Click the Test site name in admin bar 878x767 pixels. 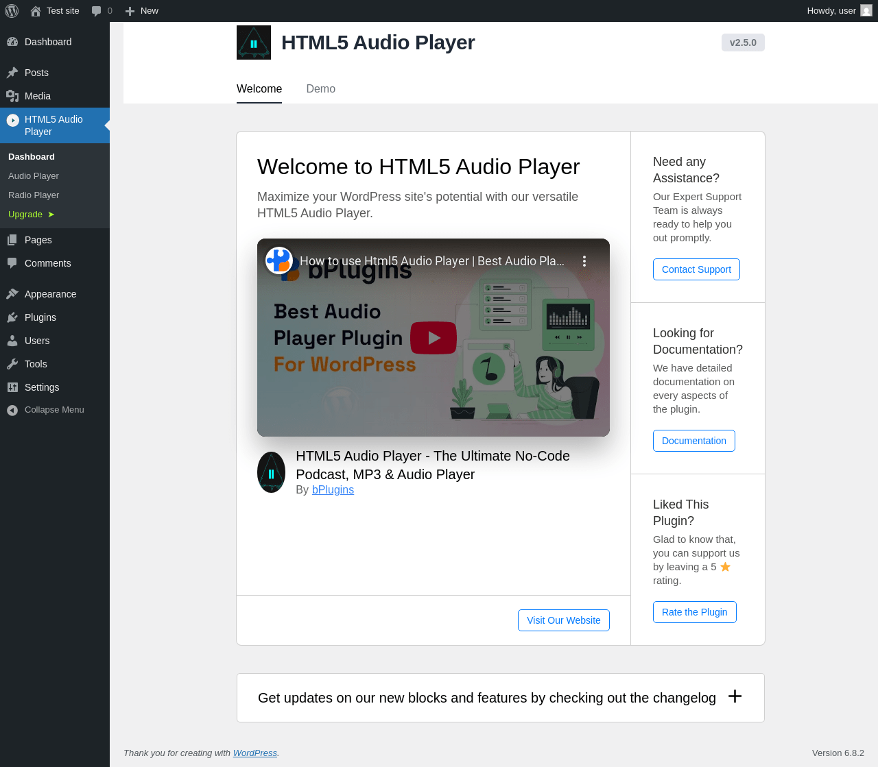pyautogui.click(x=63, y=11)
